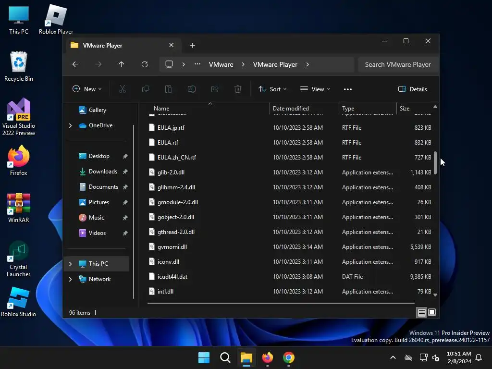Image resolution: width=492 pixels, height=369 pixels.
Task: Open Roblox Player desktop shortcut
Action: [56, 19]
